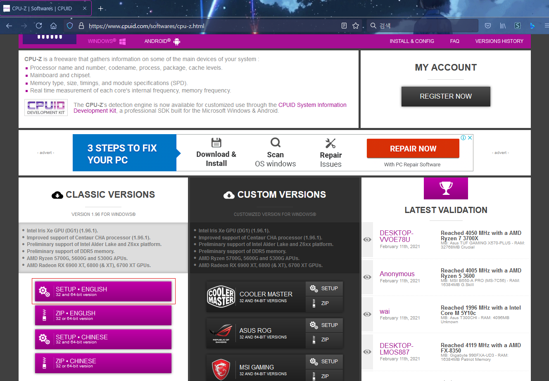The image size is (549, 381).
Task: Click the site security padlock icon
Action: [81, 26]
